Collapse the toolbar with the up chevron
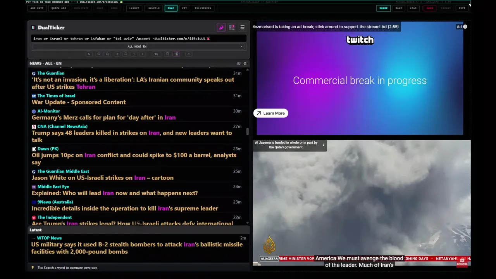Screen dimensions: 496x279 point(189,54)
